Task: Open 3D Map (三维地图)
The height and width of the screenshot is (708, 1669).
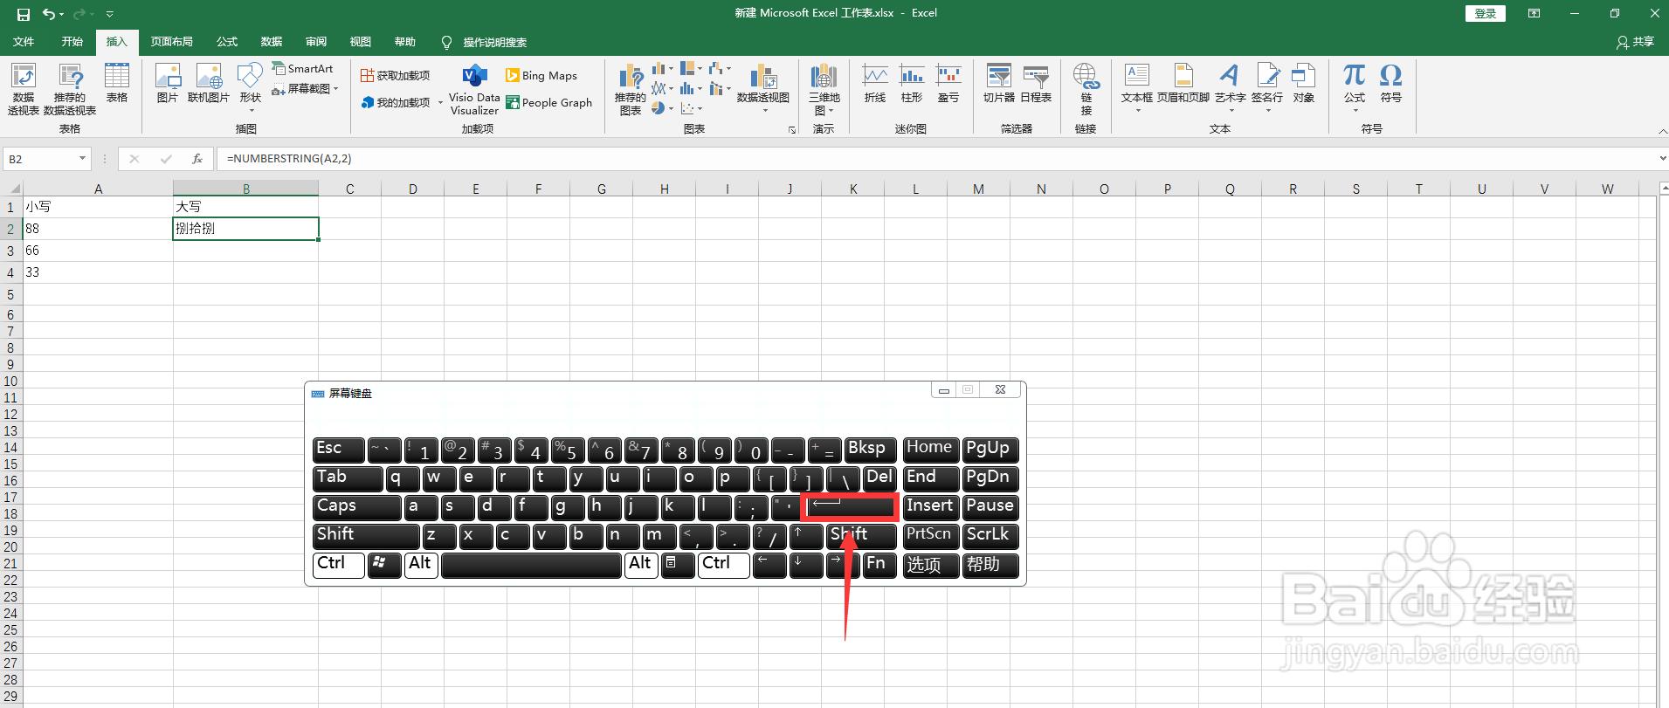Action: [824, 89]
